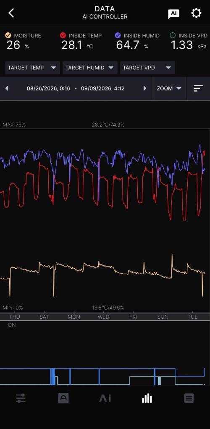Click the MAX: 79% label
The width and height of the screenshot is (210, 429).
pyautogui.click(x=14, y=125)
